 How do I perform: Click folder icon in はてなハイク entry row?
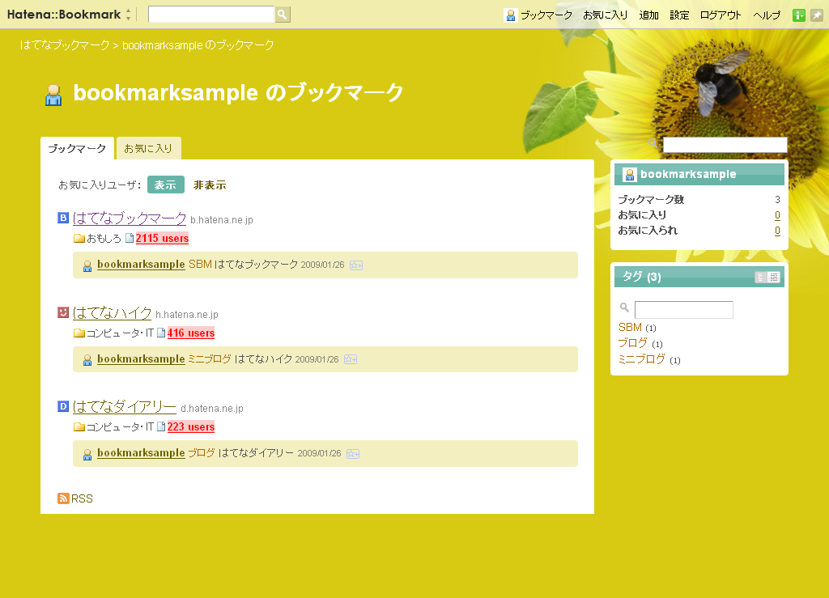(x=79, y=333)
